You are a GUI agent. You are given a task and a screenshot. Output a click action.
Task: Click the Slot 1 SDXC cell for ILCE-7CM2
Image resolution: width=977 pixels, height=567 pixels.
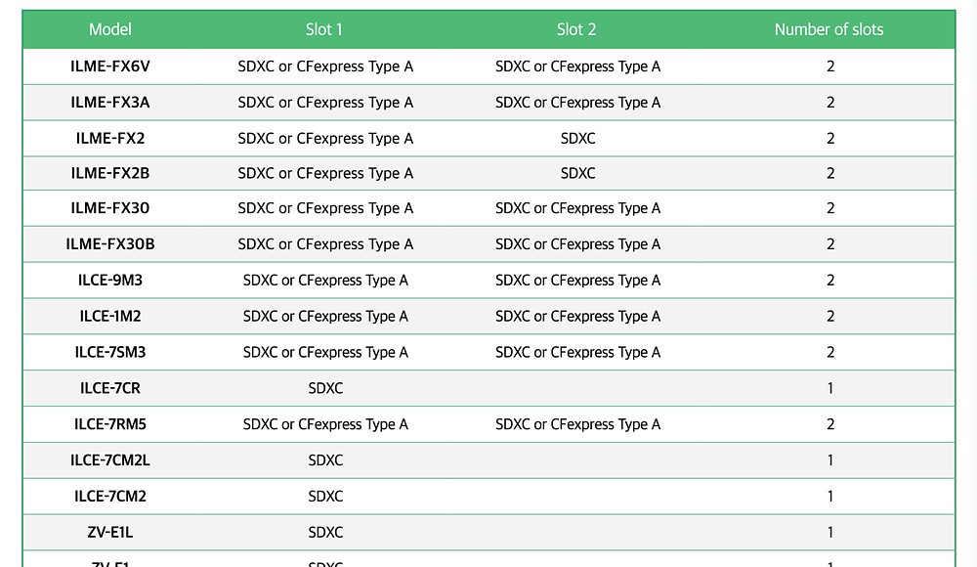[x=325, y=497]
